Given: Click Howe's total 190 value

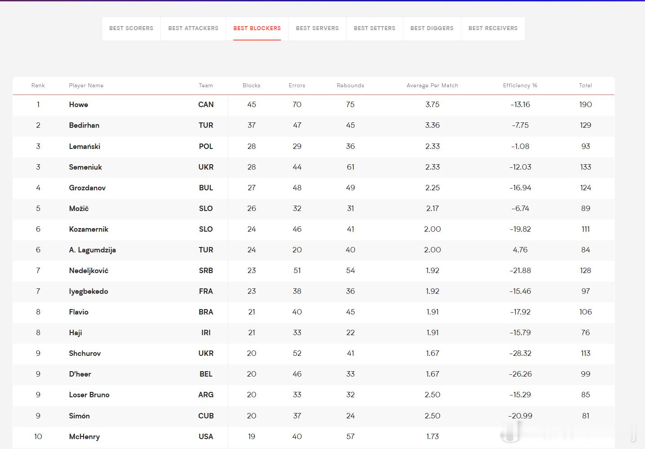Looking at the screenshot, I should (586, 105).
